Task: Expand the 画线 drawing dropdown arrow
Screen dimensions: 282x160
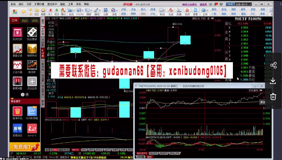Action: (100, 10)
